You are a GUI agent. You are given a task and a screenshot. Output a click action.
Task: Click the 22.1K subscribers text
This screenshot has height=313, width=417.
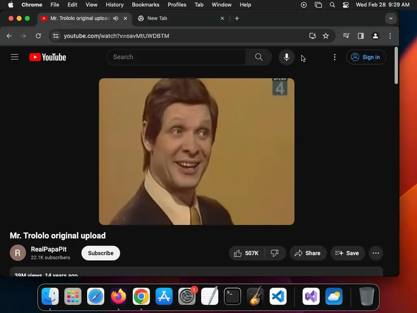[x=50, y=258]
